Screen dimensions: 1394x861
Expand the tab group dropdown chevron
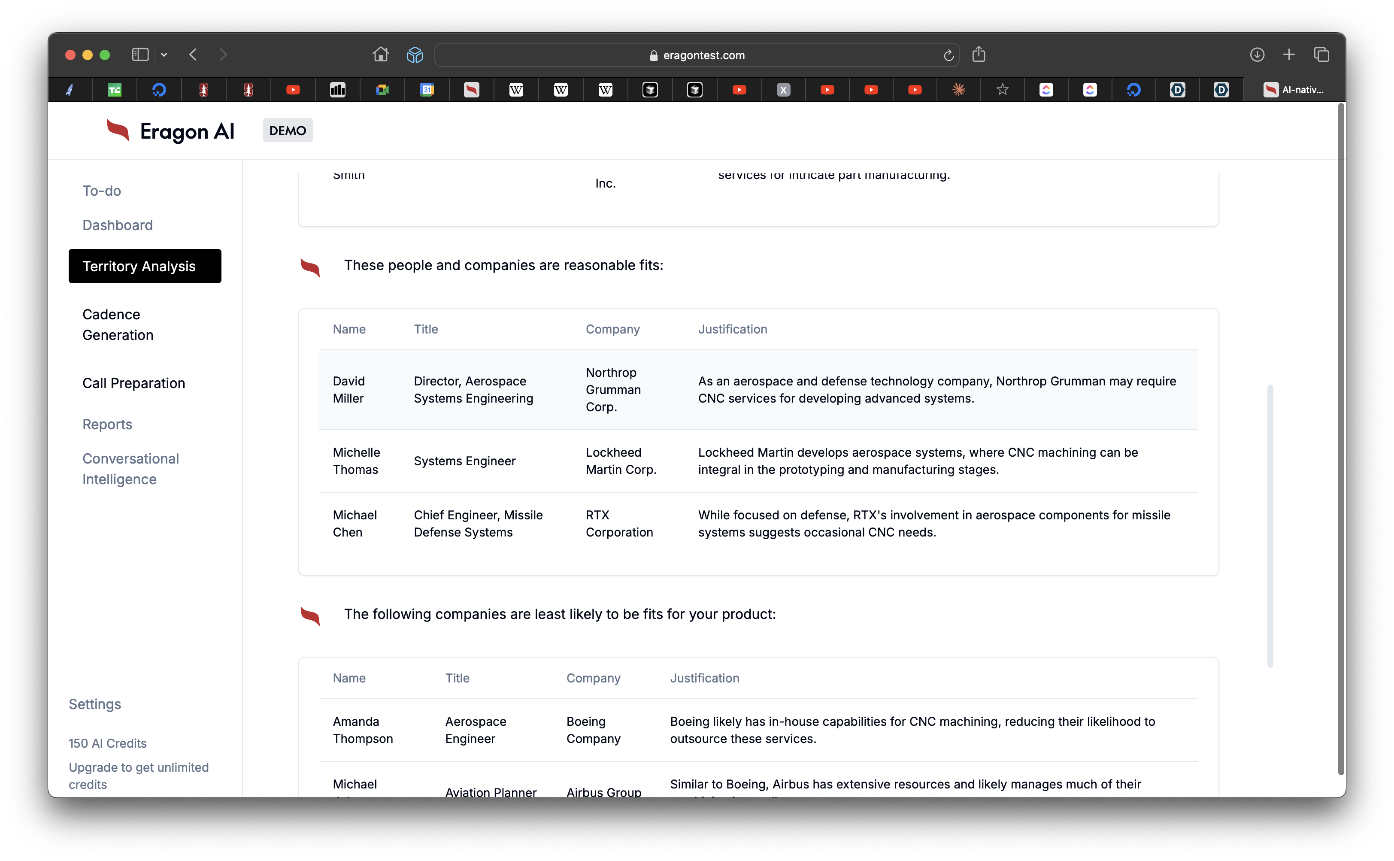[164, 55]
